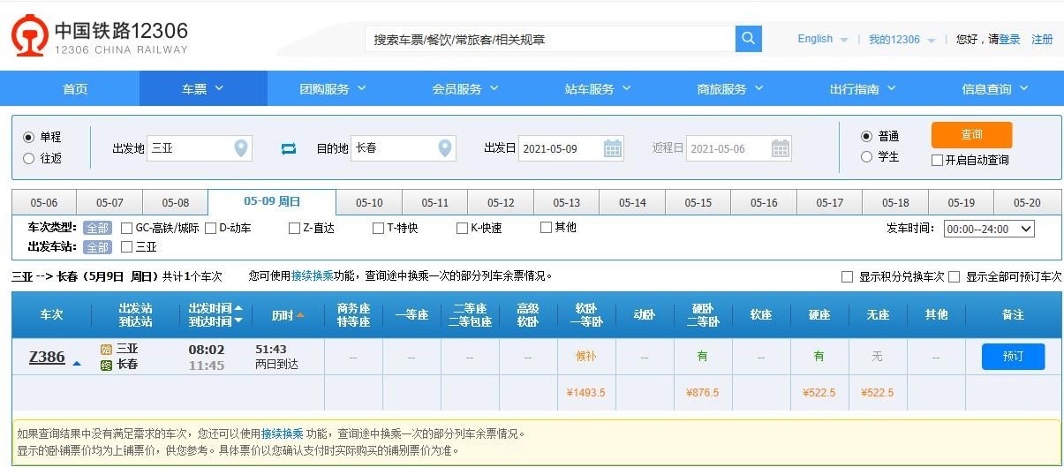Expand My 12306 account dropdown
1064x475 pixels.
902,39
